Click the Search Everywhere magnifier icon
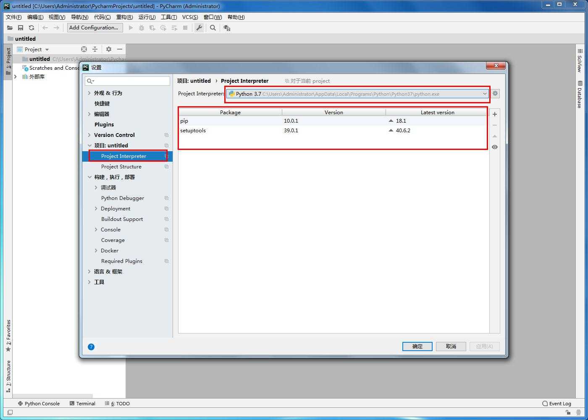This screenshot has height=420, width=588. click(213, 28)
